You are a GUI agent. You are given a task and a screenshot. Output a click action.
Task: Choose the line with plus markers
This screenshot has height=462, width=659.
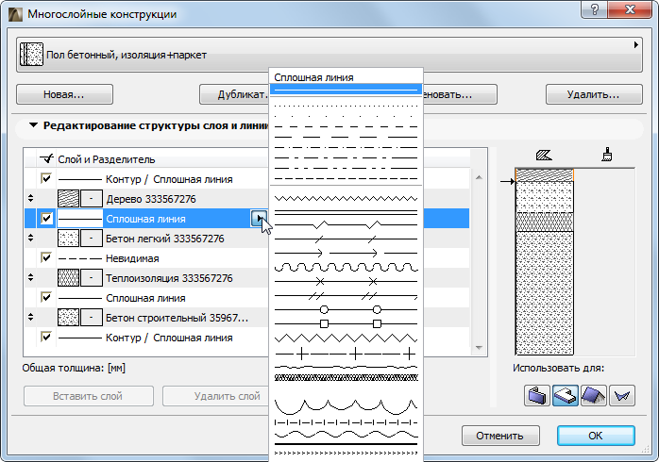[x=346, y=354]
